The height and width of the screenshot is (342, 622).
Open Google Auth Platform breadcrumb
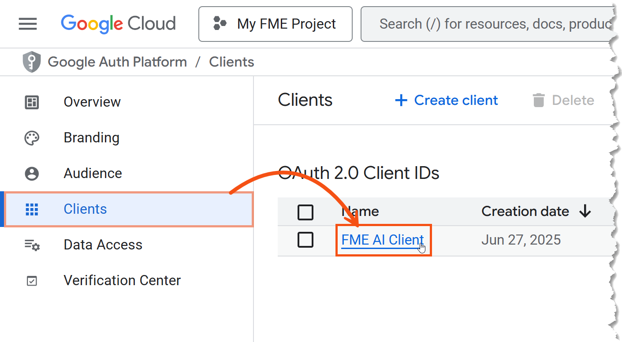click(x=117, y=62)
